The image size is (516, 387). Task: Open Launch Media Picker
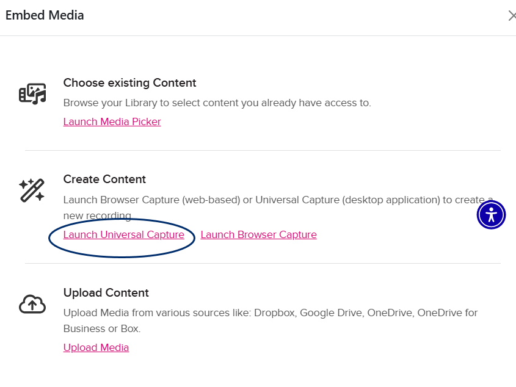pos(112,121)
